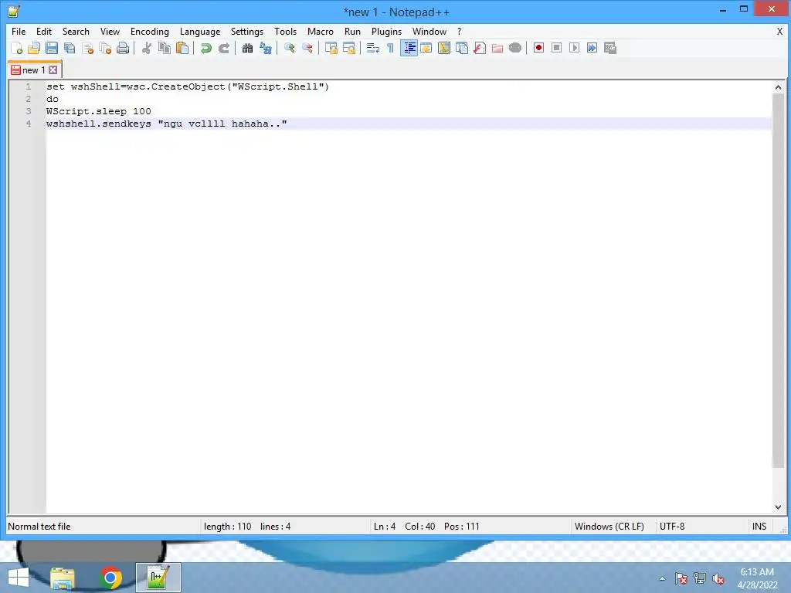Click the vertical scrollbar up arrow
This screenshot has height=593, width=791.
[778, 87]
